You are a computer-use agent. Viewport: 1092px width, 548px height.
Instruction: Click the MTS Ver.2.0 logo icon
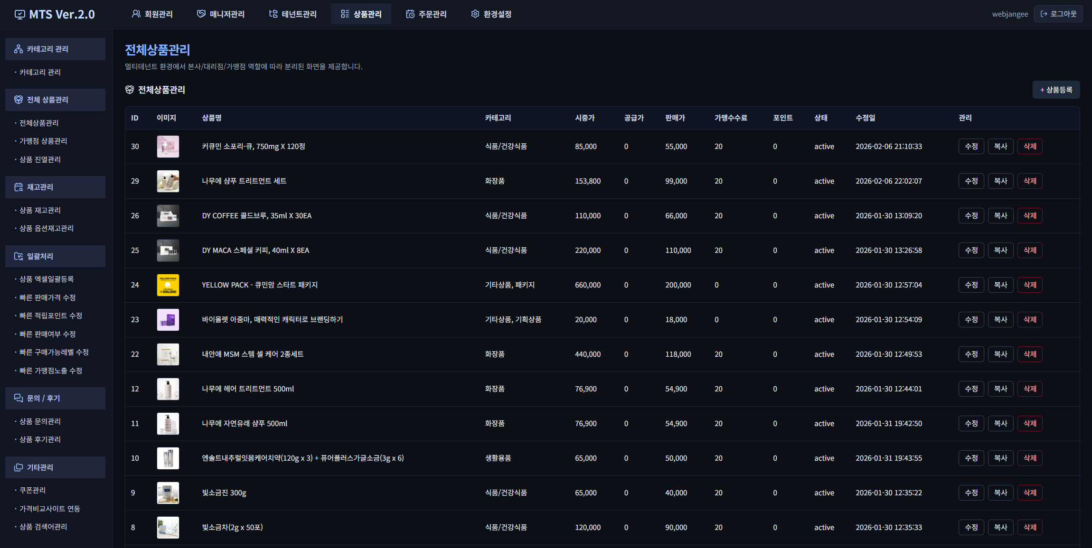click(x=19, y=14)
